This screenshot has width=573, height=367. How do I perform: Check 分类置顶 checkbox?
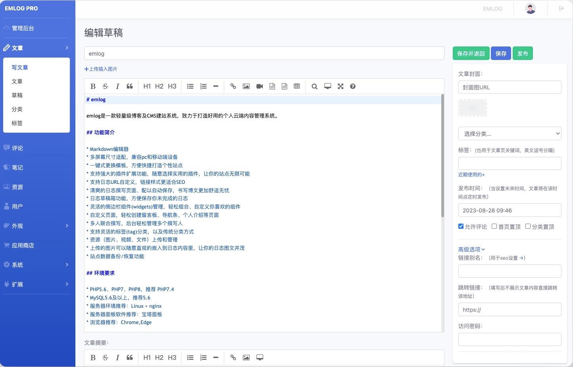tap(528, 226)
